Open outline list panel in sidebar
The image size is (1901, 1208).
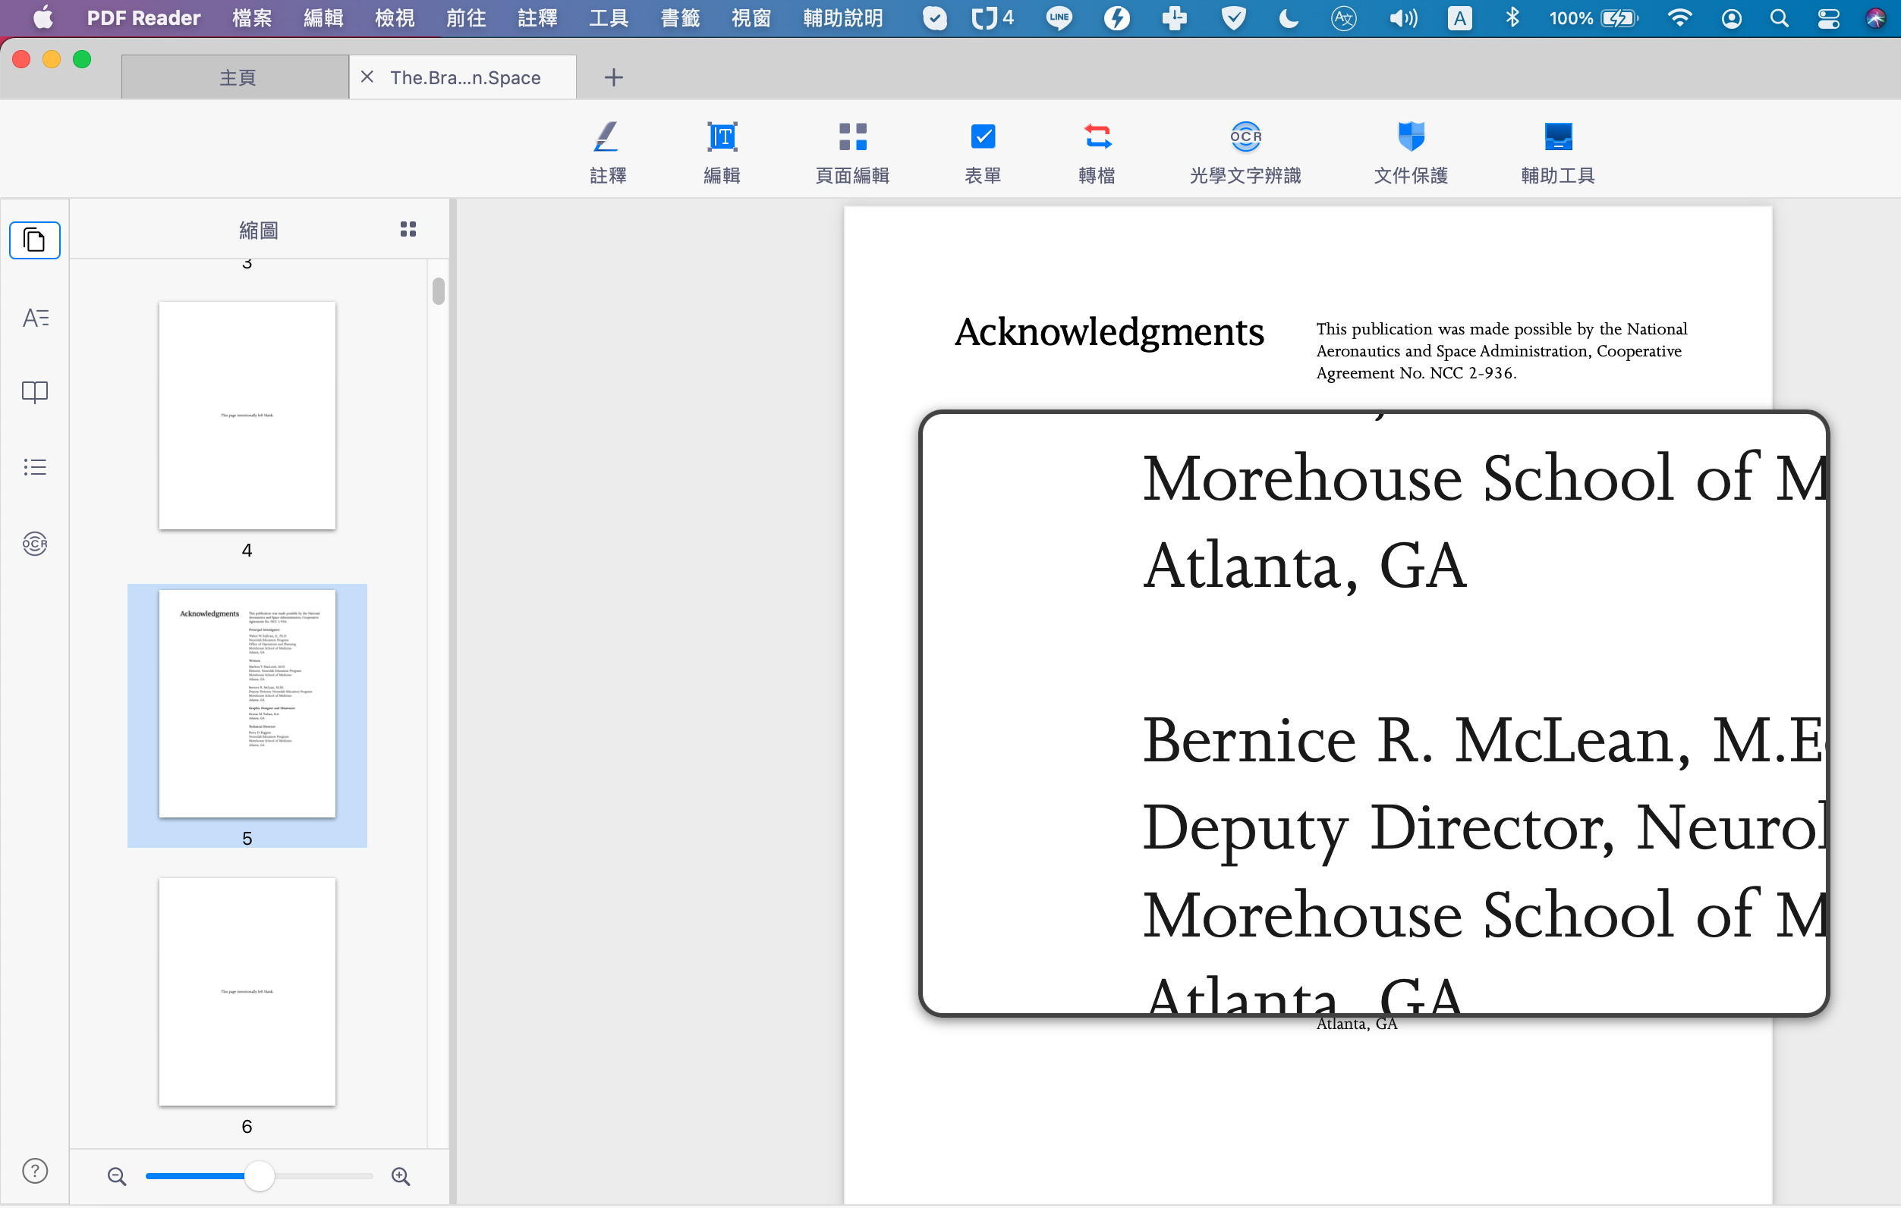pos(35,467)
